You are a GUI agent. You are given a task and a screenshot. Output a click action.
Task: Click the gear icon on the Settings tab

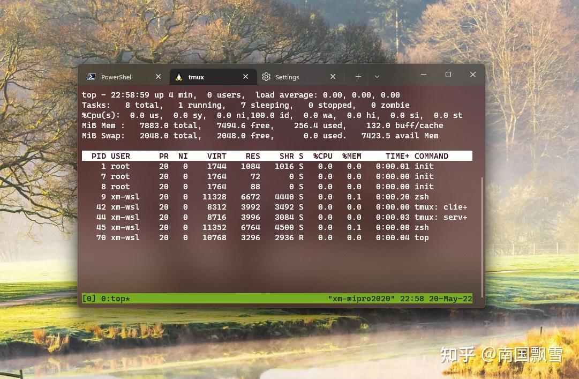266,77
